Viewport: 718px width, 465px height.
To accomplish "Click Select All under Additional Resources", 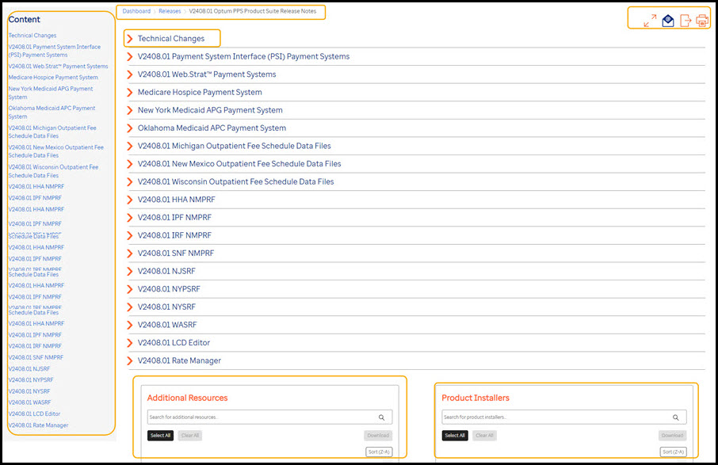I will point(160,436).
